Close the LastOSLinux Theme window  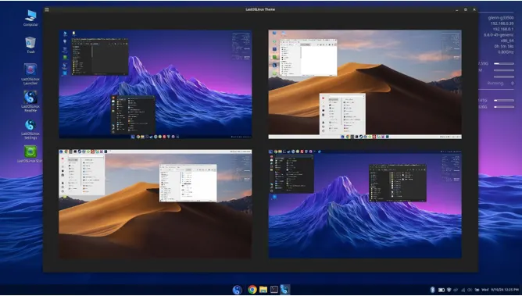coord(474,9)
